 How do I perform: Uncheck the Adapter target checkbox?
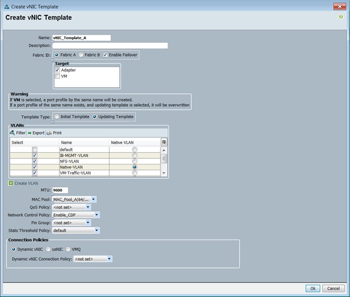57,70
